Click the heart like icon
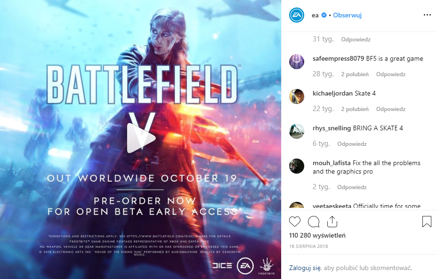 [295, 222]
